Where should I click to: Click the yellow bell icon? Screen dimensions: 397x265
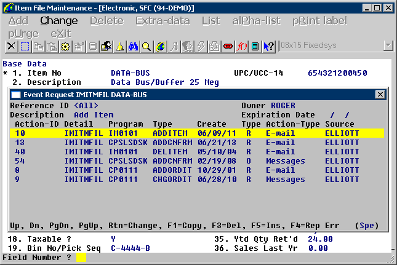coord(119,47)
